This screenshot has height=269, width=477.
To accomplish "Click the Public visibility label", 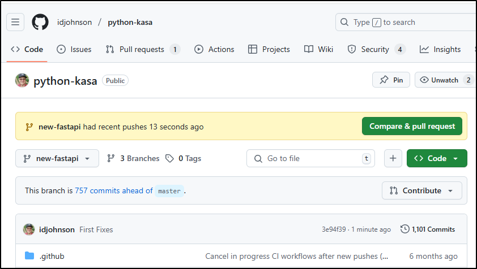I will point(116,80).
